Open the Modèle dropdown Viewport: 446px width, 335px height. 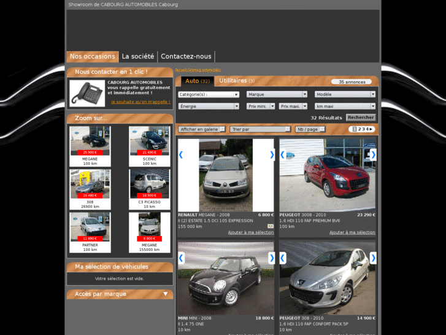pyautogui.click(x=345, y=95)
